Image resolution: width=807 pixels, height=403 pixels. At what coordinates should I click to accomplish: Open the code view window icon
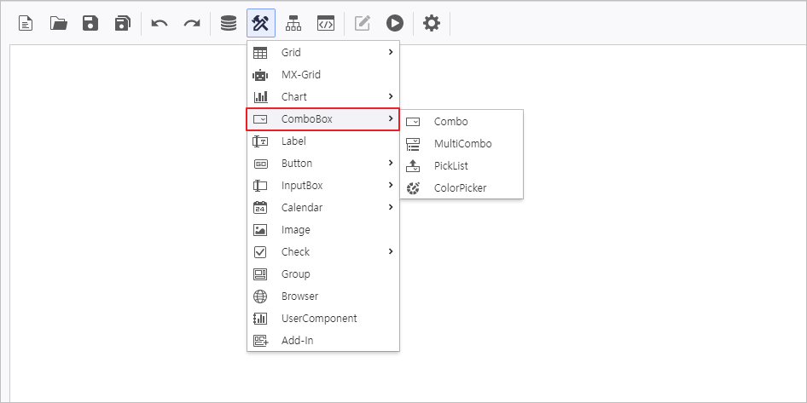click(x=325, y=24)
